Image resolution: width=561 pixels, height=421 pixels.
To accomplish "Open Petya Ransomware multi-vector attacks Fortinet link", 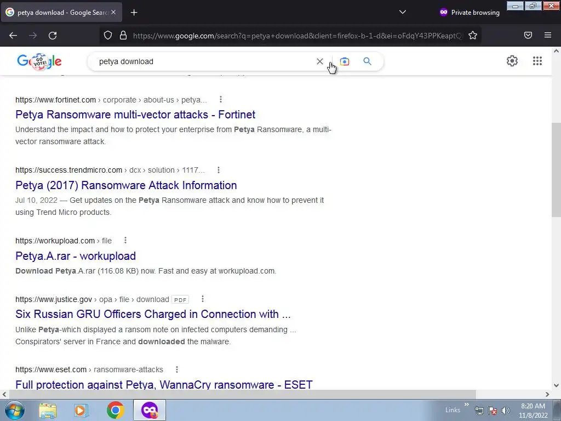I will point(135,115).
